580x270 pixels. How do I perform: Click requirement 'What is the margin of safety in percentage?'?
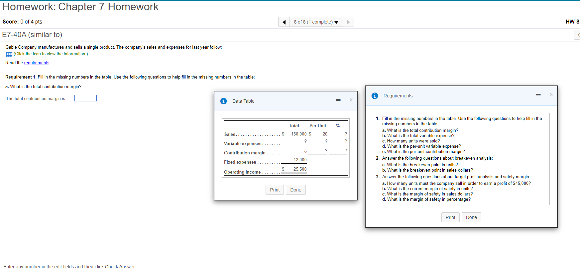(x=426, y=199)
